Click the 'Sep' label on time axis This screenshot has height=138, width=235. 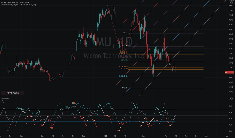[21, 136]
